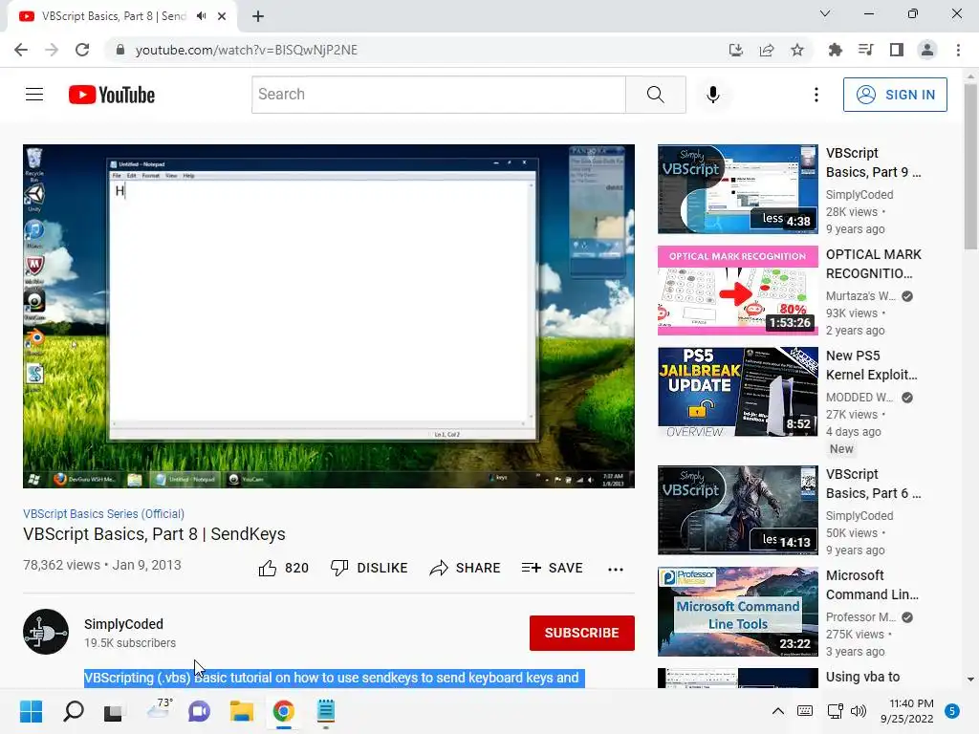Open VBScript Basics Series (Official) playlist link
This screenshot has height=734, width=979.
(x=103, y=513)
